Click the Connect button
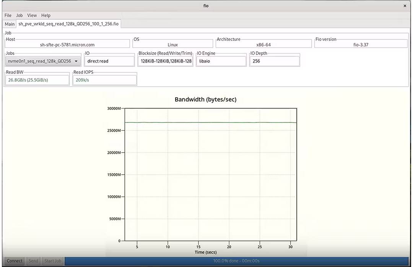The width and height of the screenshot is (413, 267). click(15, 261)
